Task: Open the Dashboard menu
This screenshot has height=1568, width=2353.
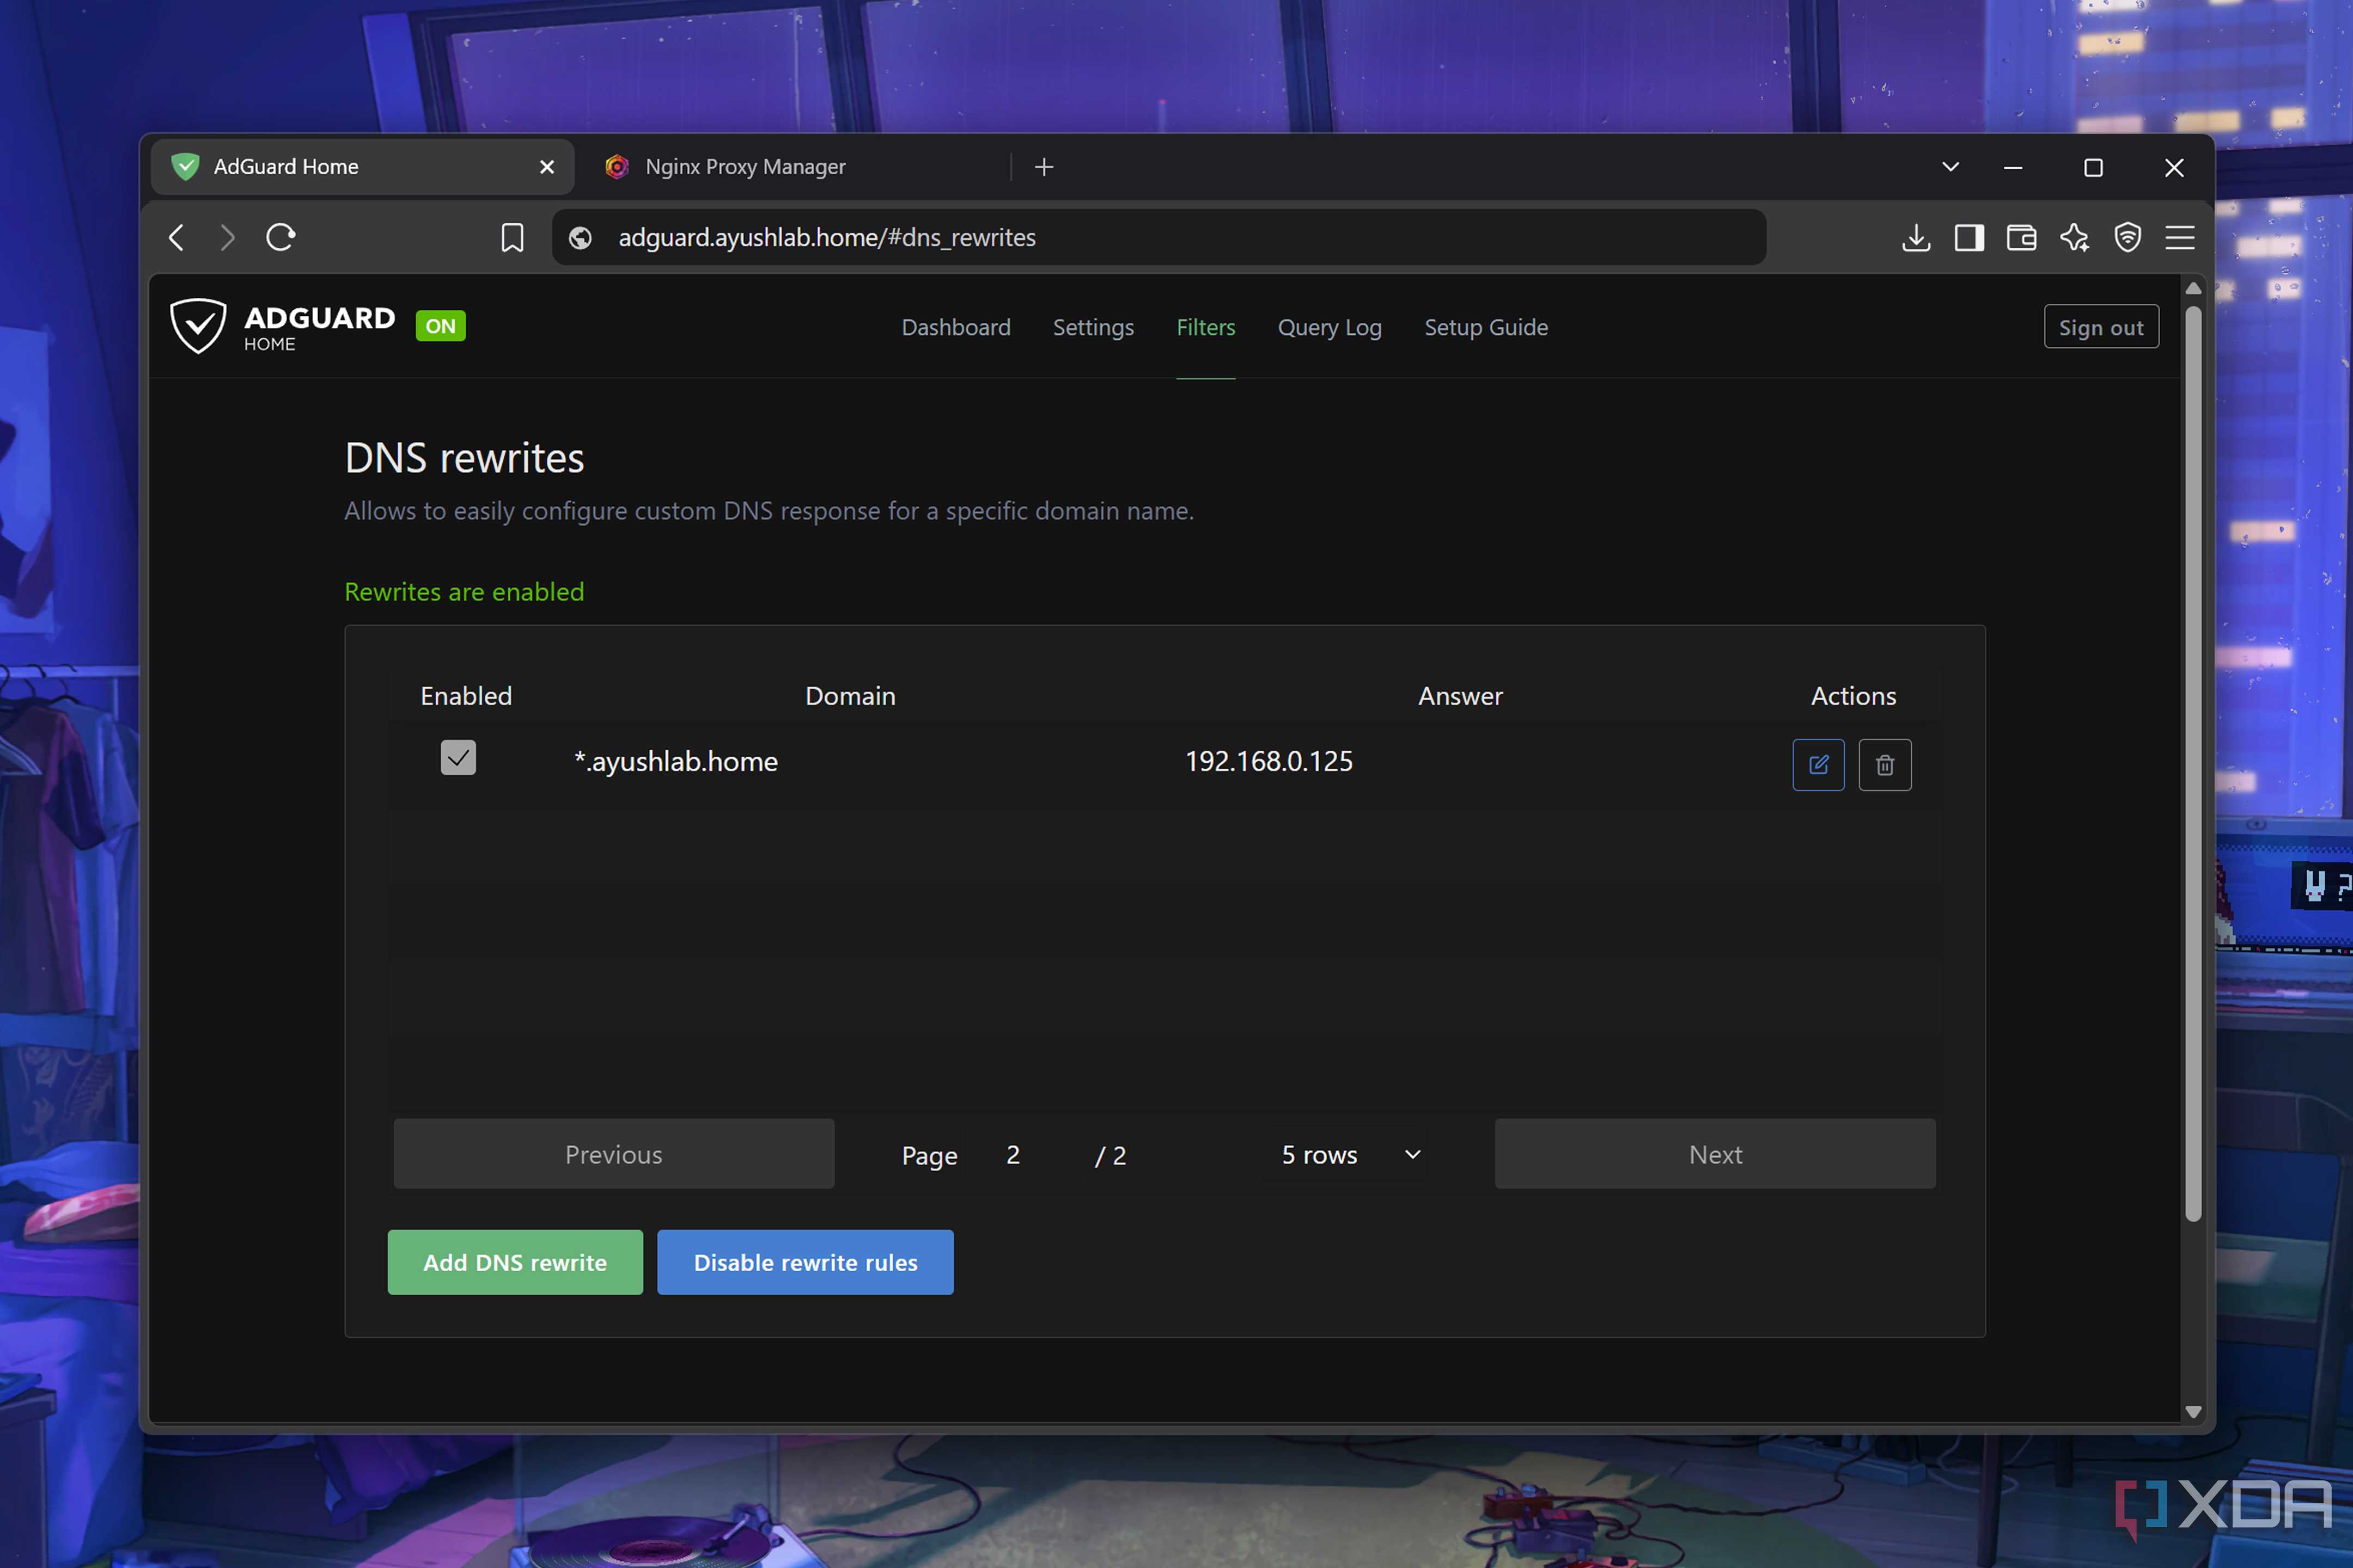Action: click(x=955, y=328)
